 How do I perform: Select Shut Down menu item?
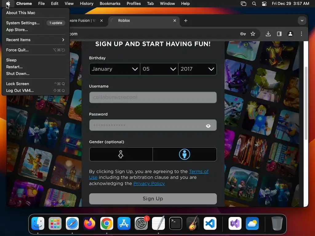[x=35, y=73]
